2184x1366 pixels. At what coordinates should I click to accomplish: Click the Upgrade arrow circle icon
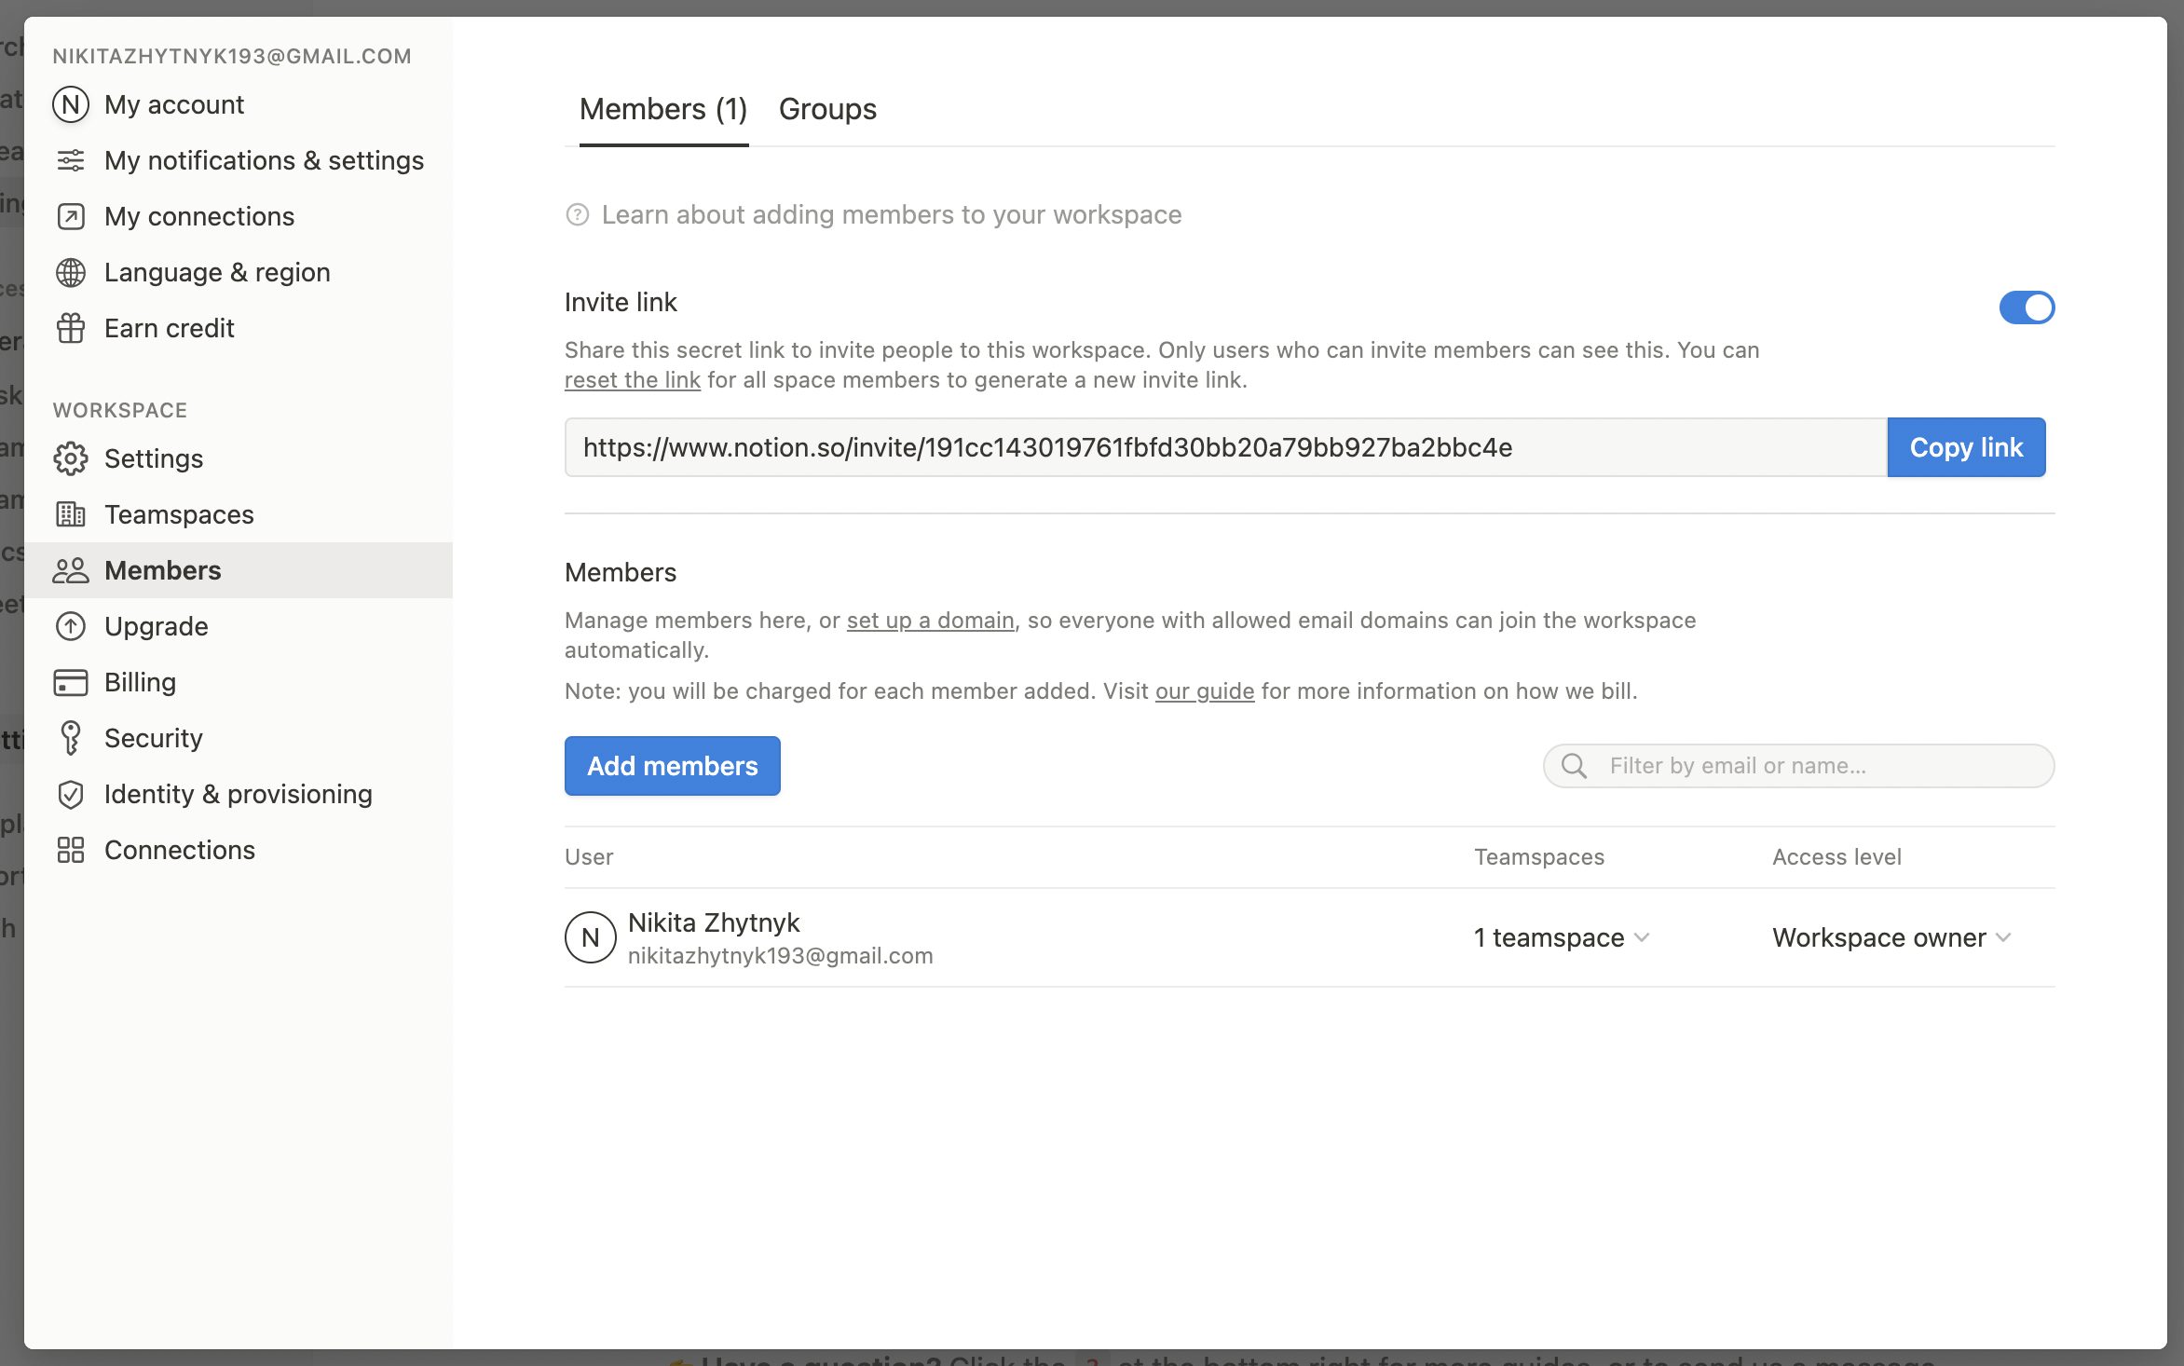(x=71, y=626)
